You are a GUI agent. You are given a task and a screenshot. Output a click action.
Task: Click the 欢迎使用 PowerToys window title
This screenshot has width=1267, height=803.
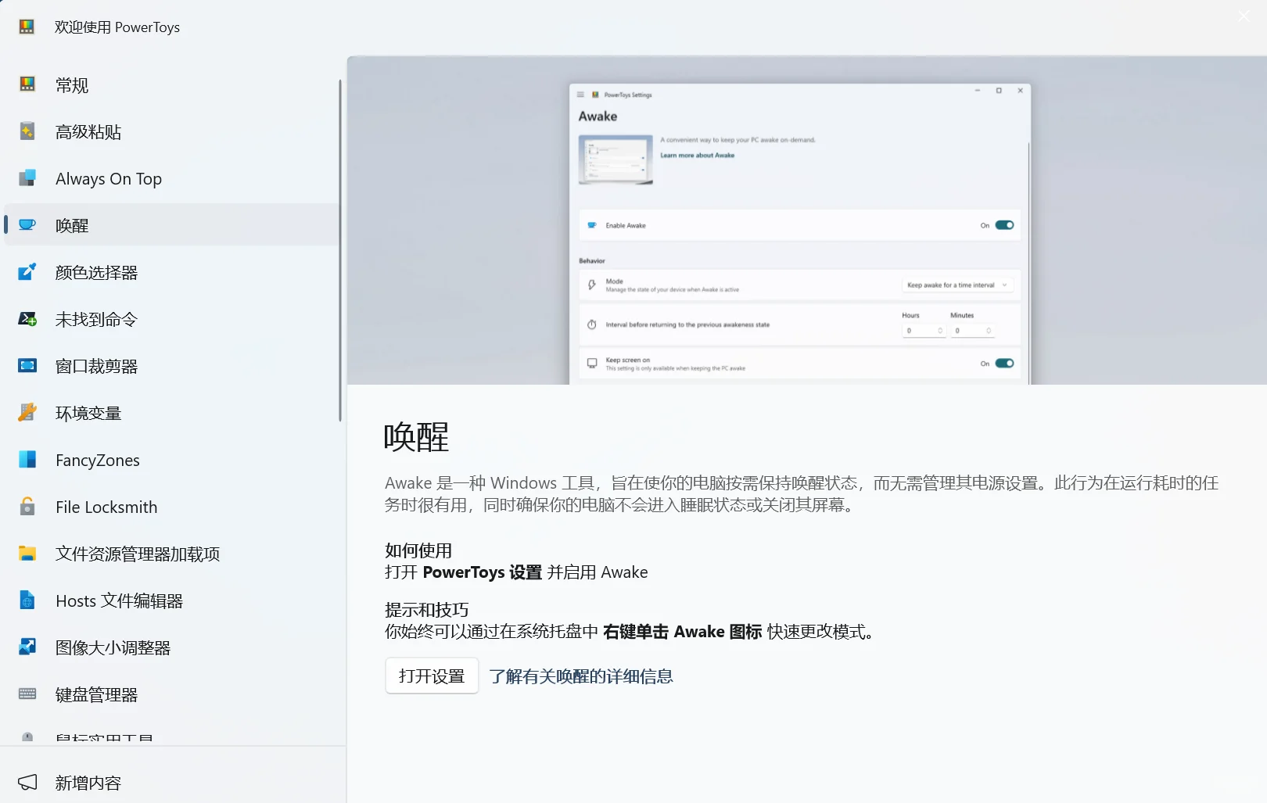pos(117,27)
